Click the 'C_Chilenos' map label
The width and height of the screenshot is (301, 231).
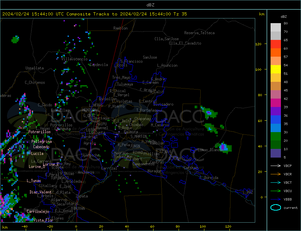[x=35, y=82]
